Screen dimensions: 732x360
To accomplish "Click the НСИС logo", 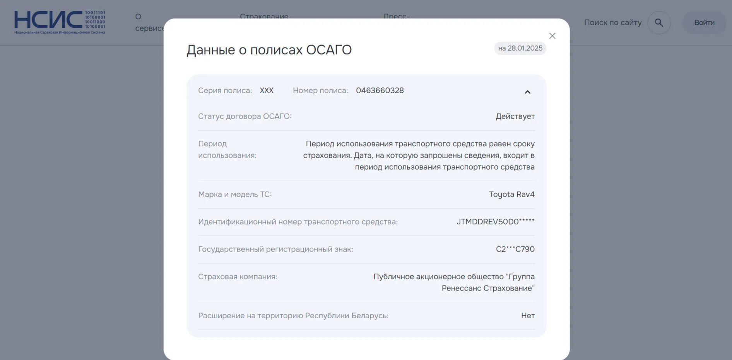I will (60, 22).
